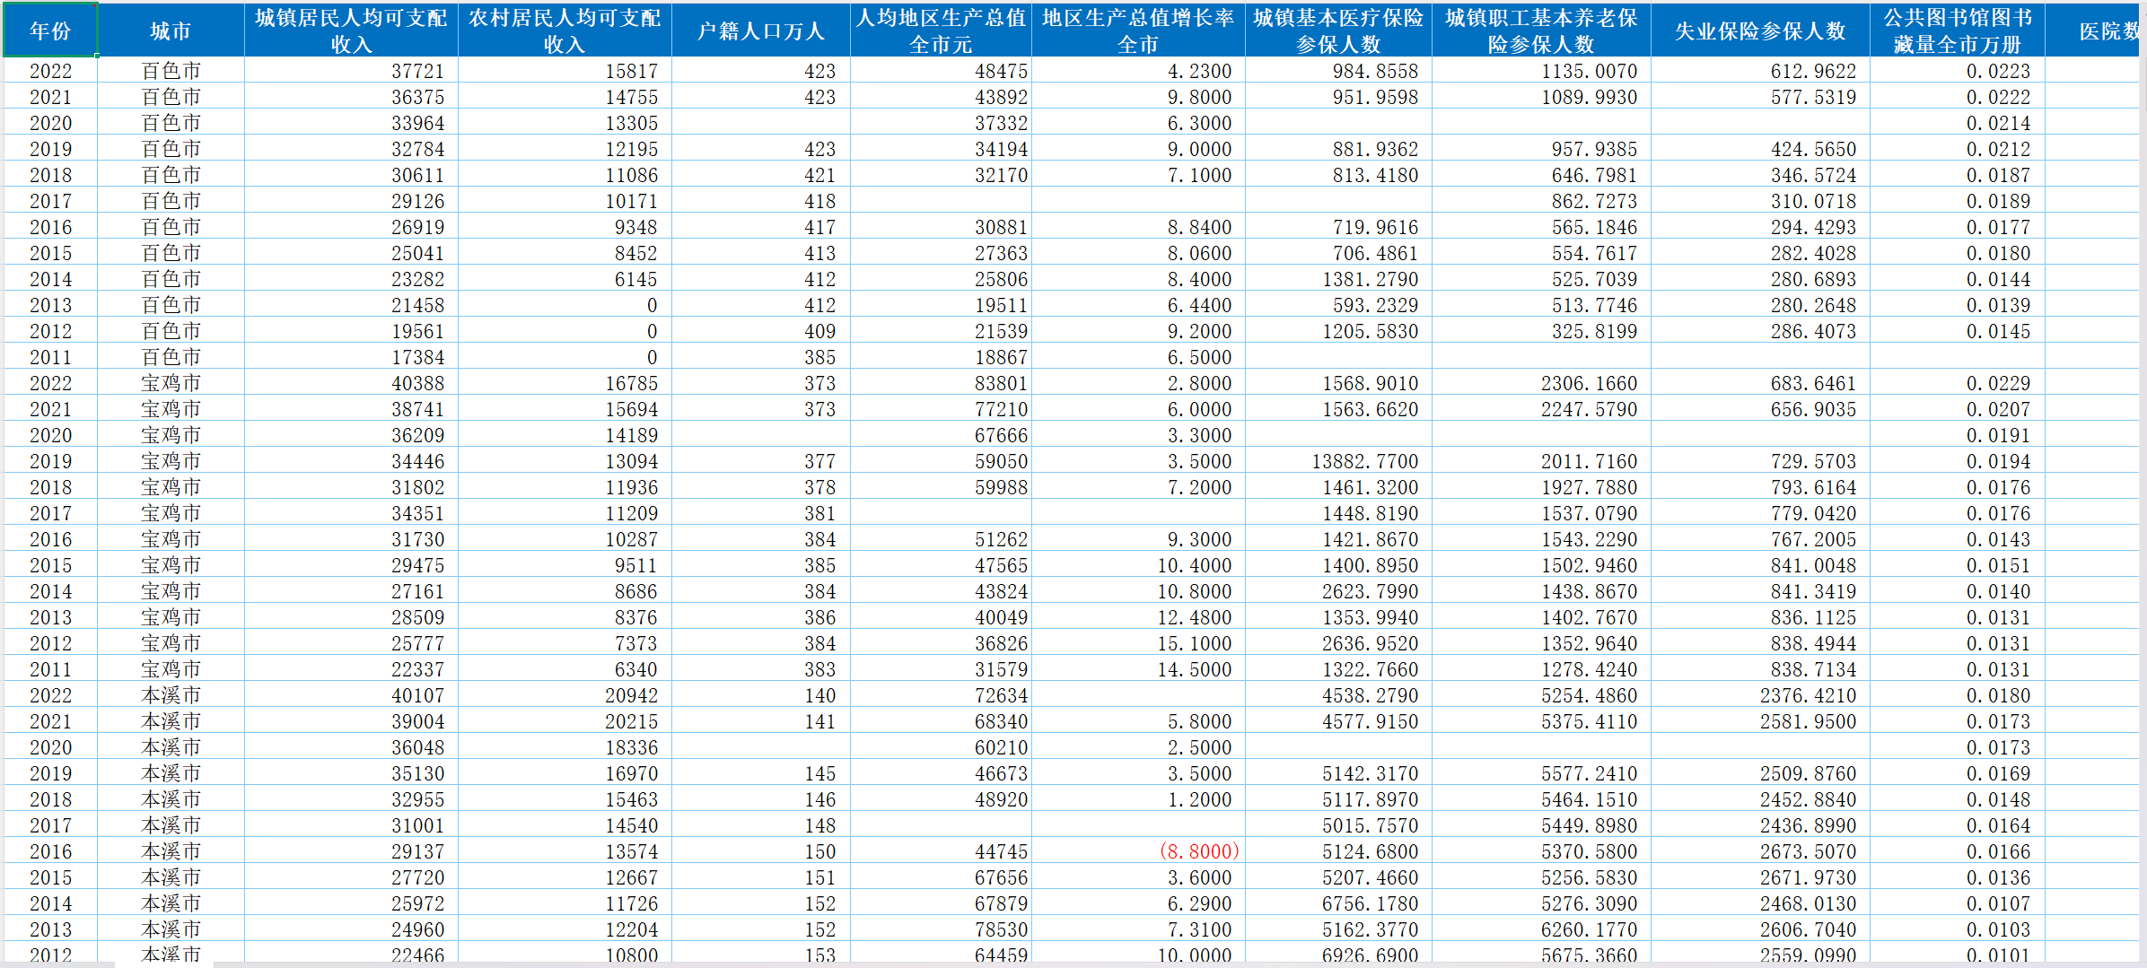
Task: Select the cell containing 13882.7700
Action: pyautogui.click(x=1364, y=461)
